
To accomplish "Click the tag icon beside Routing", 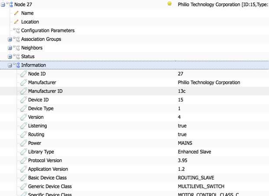I will click(23, 134).
